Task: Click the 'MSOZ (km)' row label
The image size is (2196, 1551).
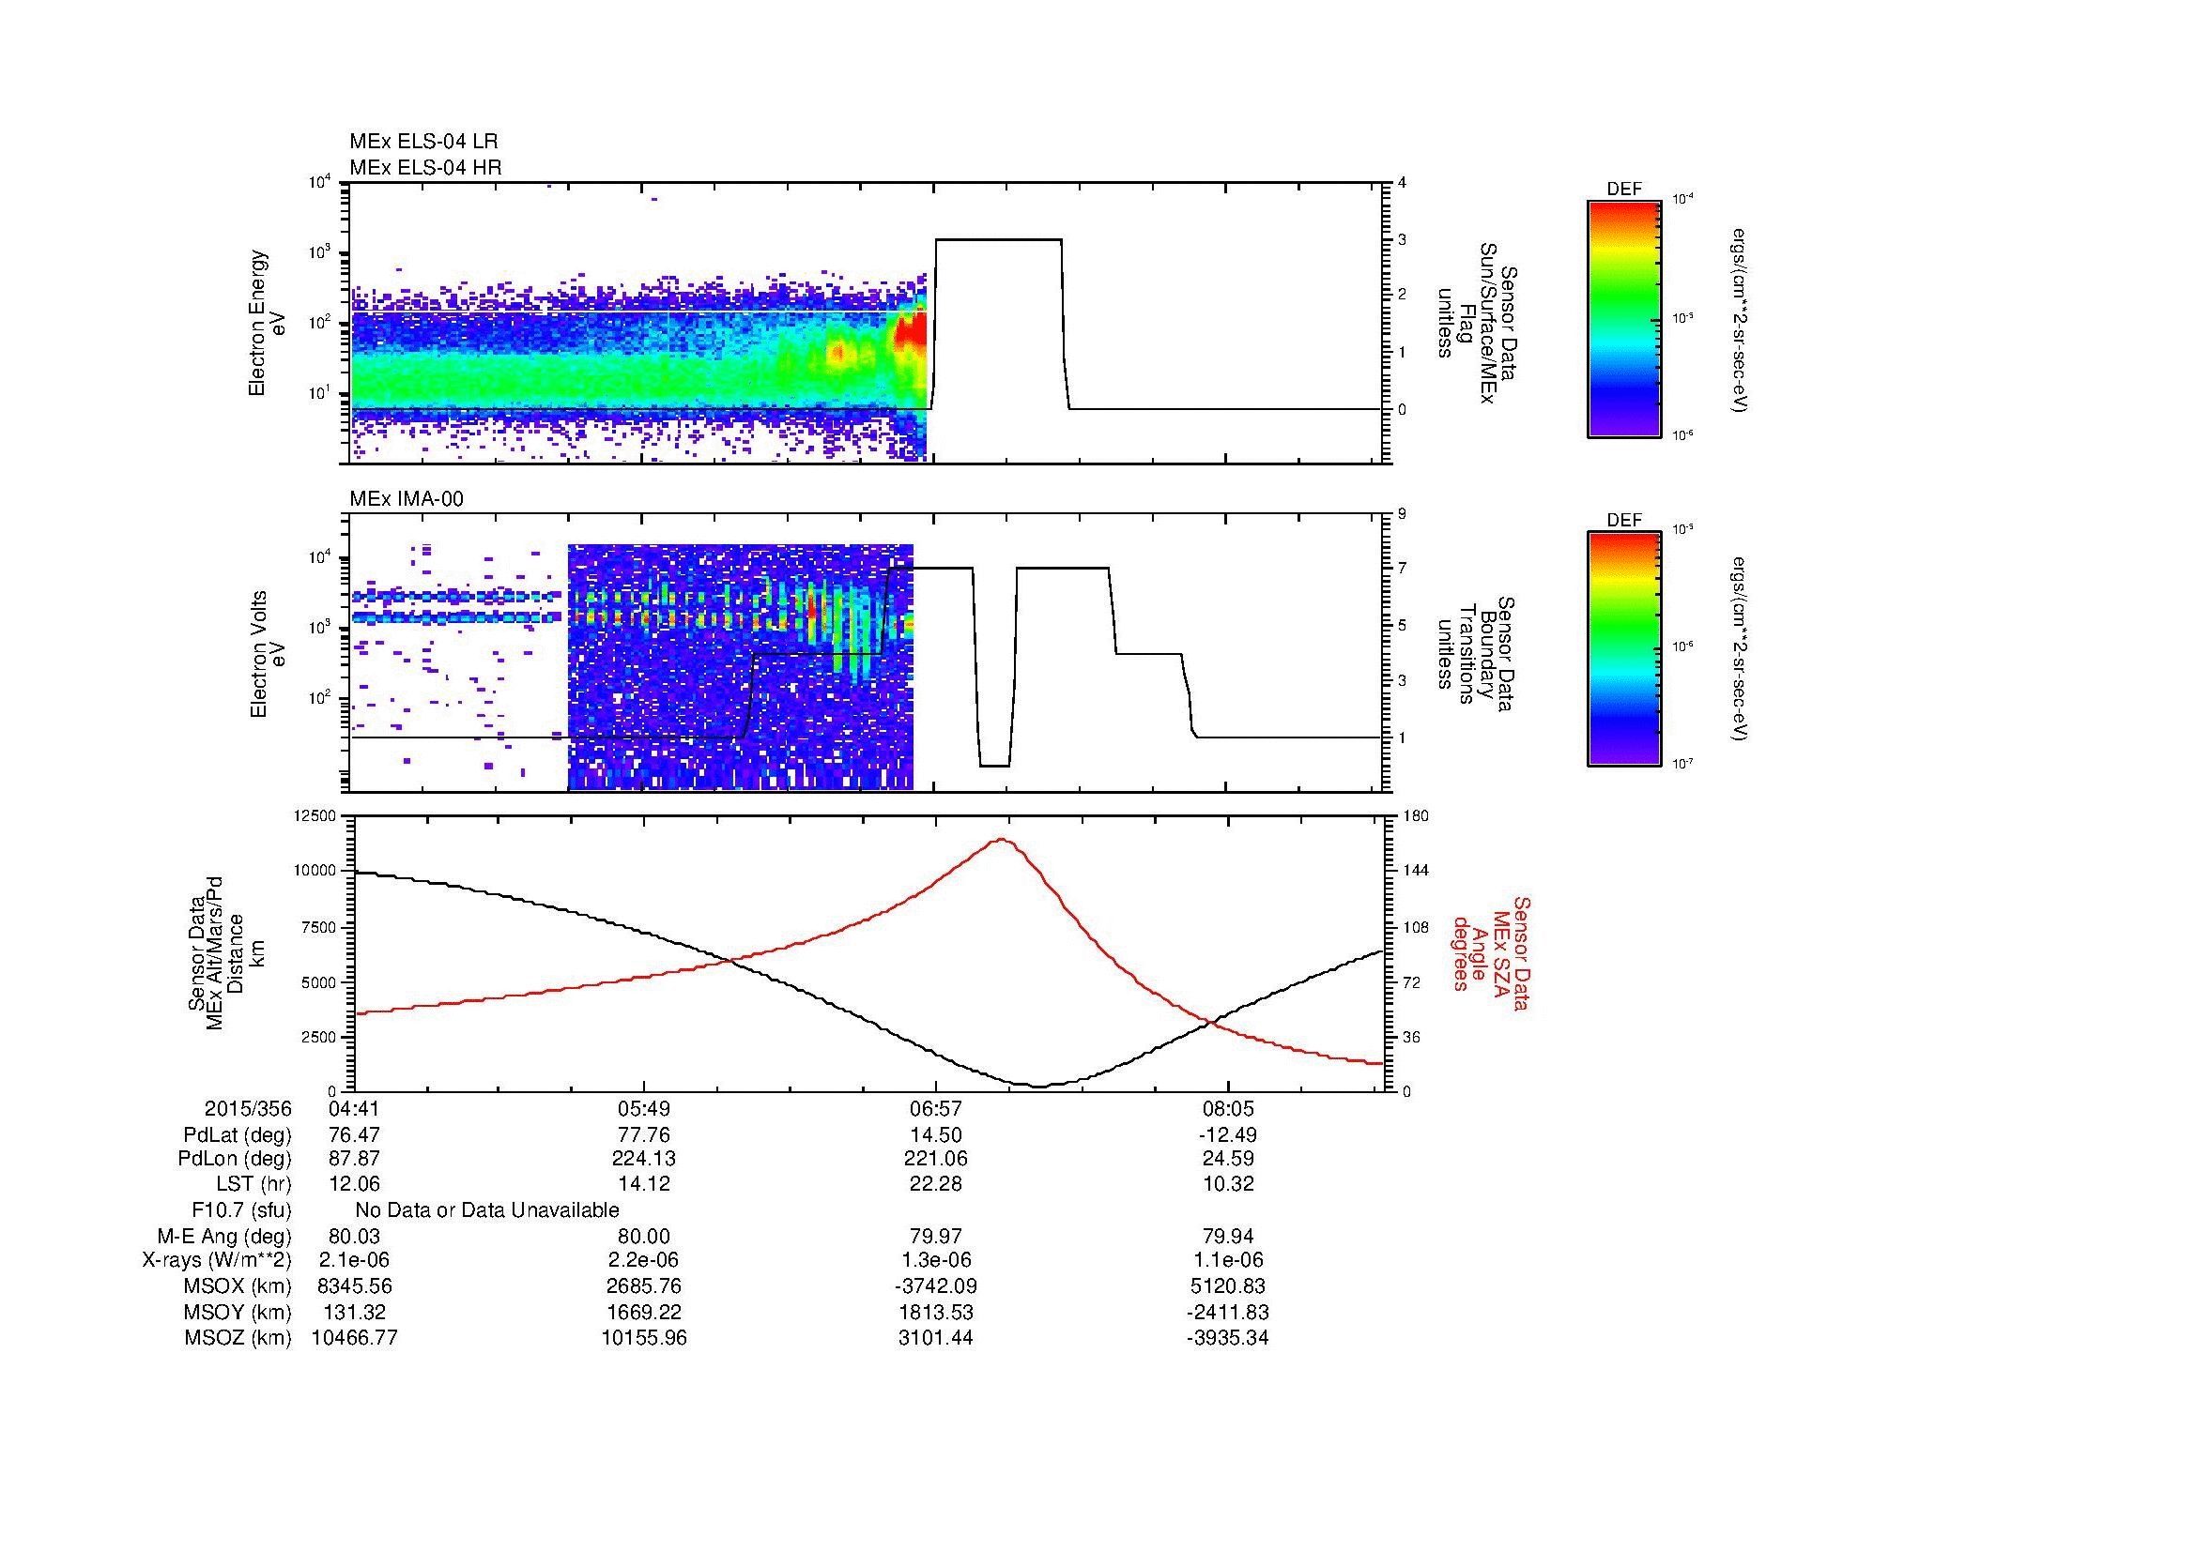Action: click(238, 1338)
